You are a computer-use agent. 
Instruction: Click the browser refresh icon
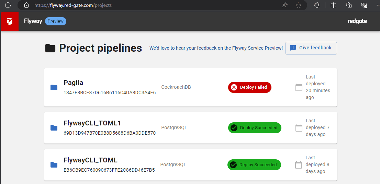tap(8, 5)
